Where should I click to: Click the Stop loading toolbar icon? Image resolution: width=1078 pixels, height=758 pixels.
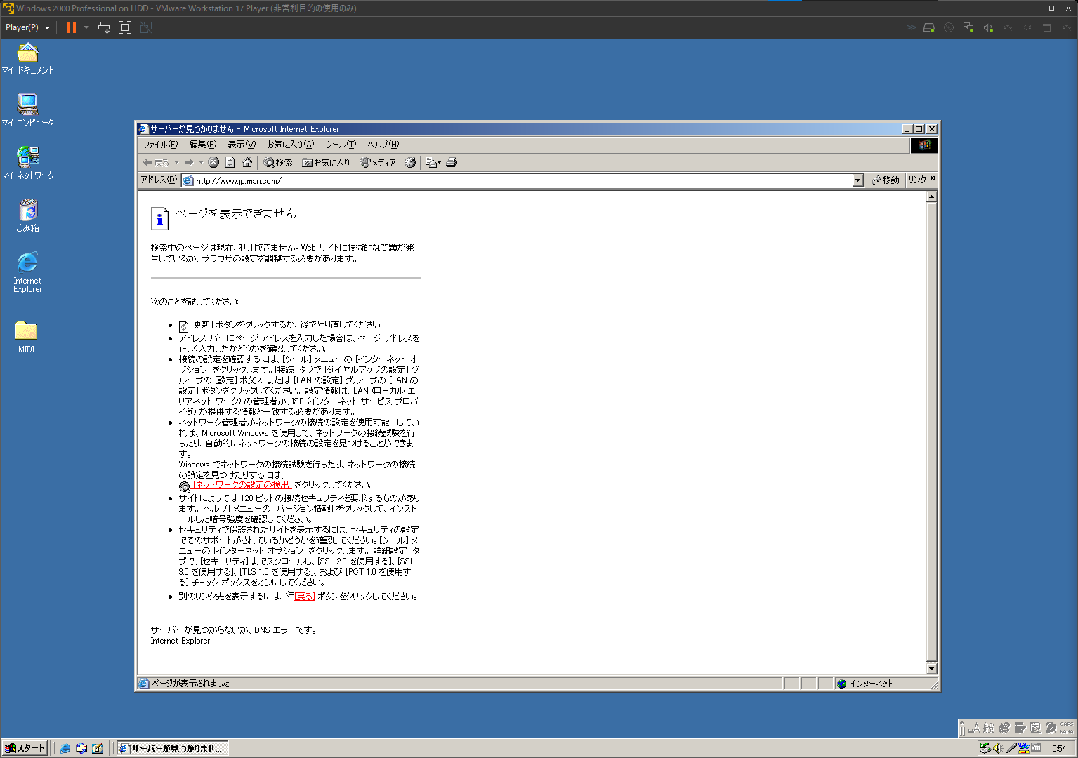click(213, 162)
